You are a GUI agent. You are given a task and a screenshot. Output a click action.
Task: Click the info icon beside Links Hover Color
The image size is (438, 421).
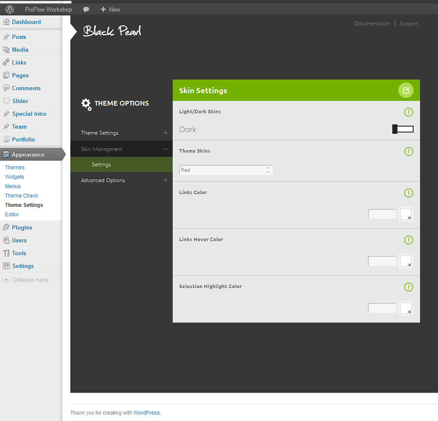pyautogui.click(x=409, y=240)
